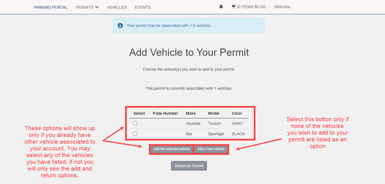Select the cart icon beside the items total

[x=233, y=6]
